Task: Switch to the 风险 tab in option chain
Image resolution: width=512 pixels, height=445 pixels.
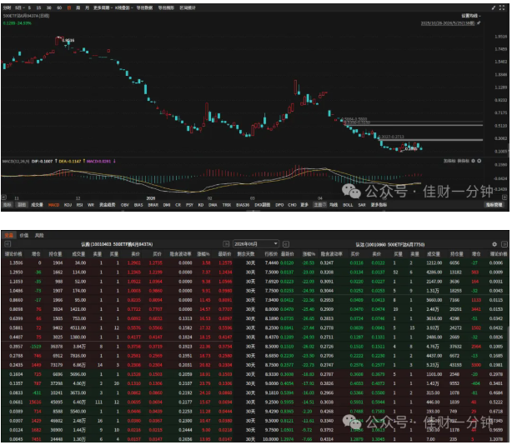Action: (x=39, y=235)
